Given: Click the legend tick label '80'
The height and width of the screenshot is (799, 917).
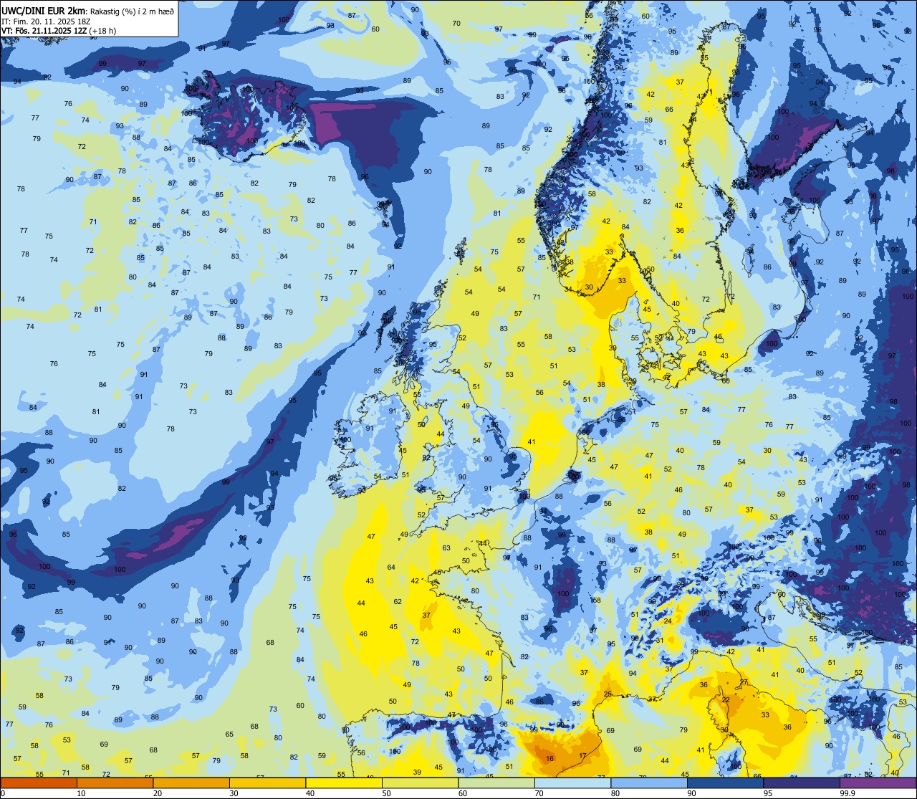Looking at the screenshot, I should [615, 793].
